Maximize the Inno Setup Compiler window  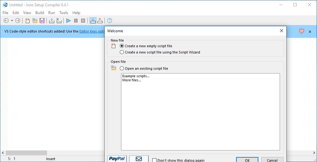coord(295,5)
